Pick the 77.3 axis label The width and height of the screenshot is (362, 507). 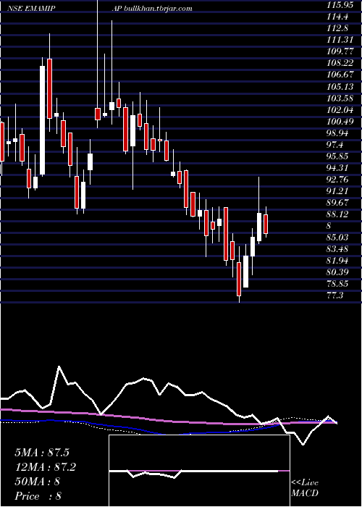pyautogui.click(x=336, y=296)
